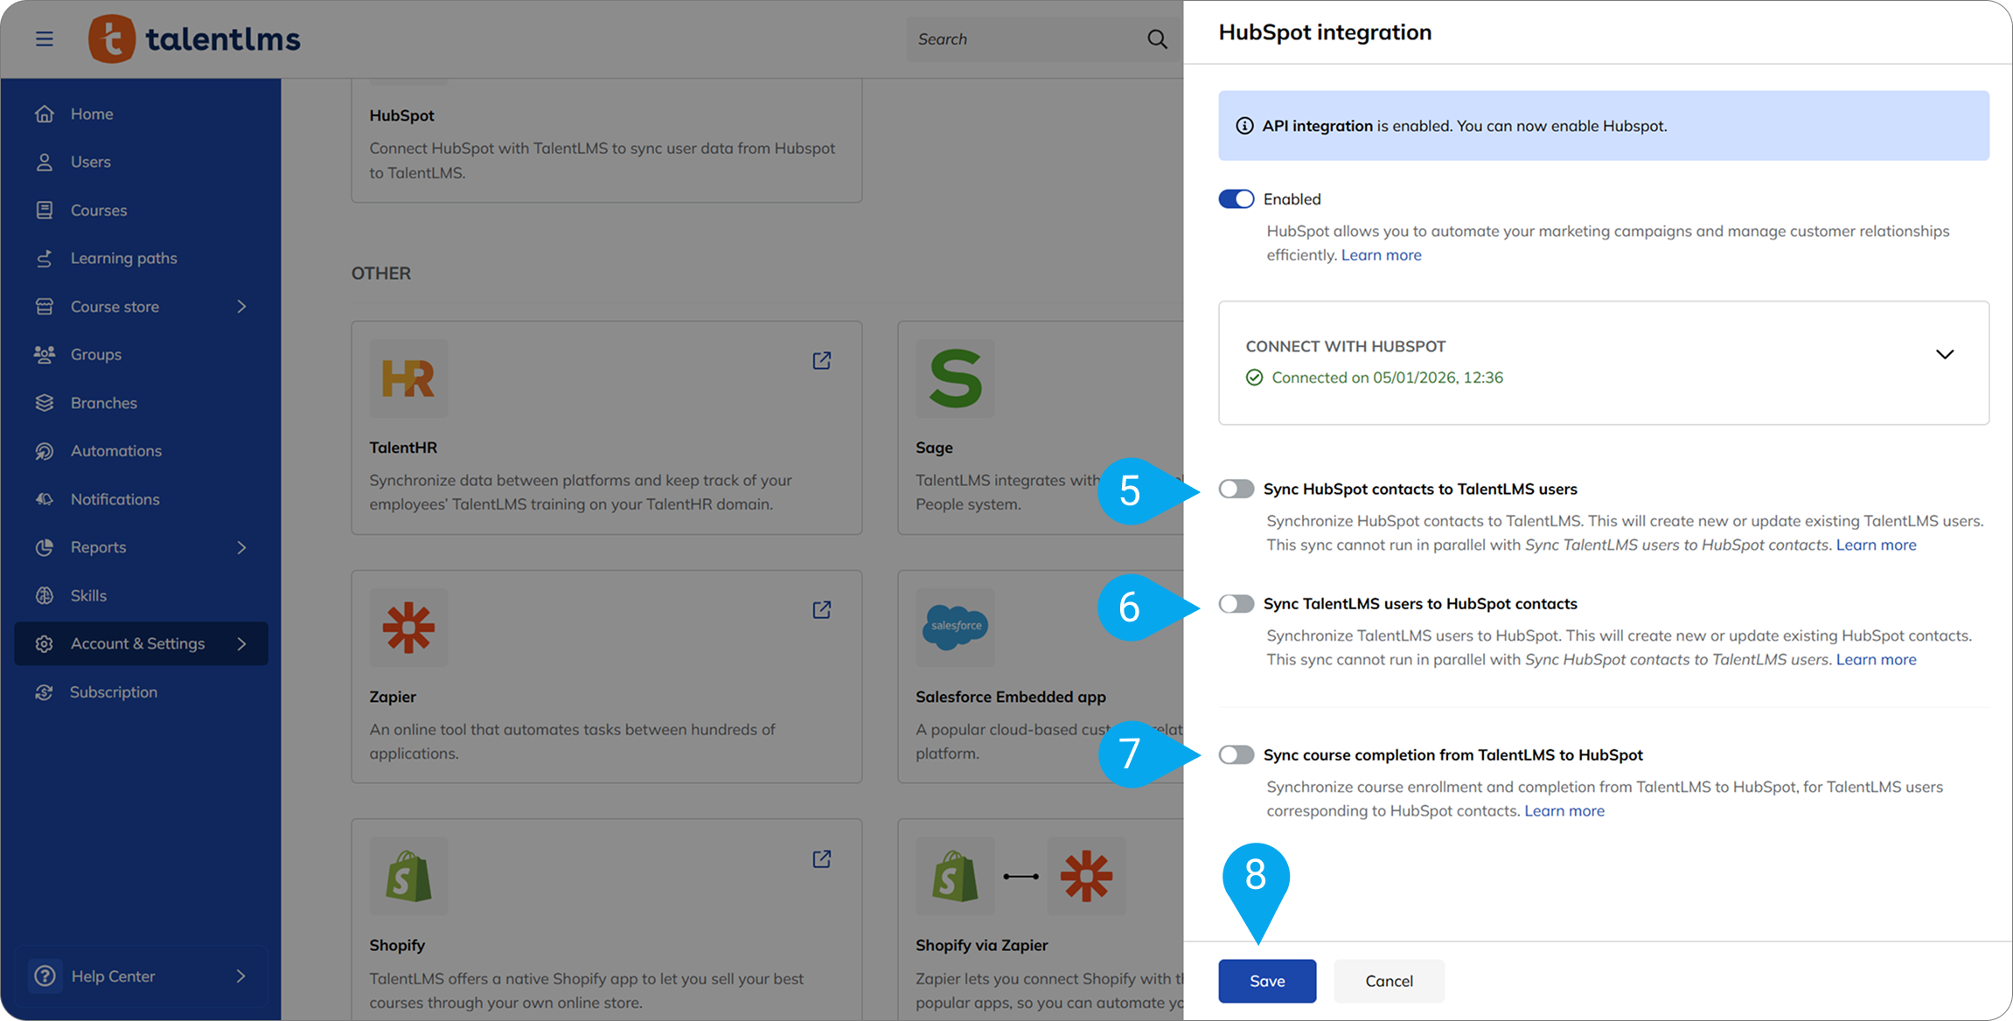
Task: Click the search magnifier icon
Action: (1157, 39)
